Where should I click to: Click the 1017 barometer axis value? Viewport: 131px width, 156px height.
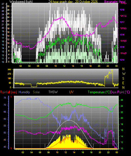(x=122, y=22)
